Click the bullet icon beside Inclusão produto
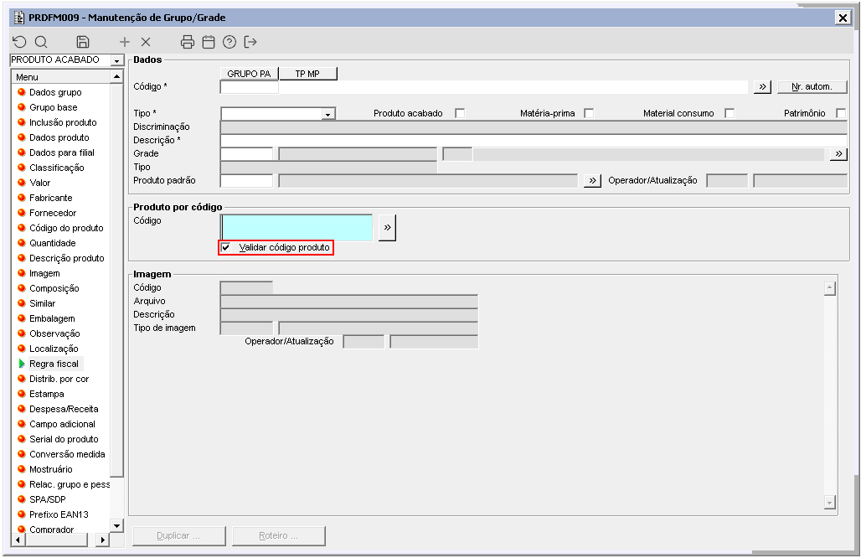861x558 pixels. tap(22, 122)
